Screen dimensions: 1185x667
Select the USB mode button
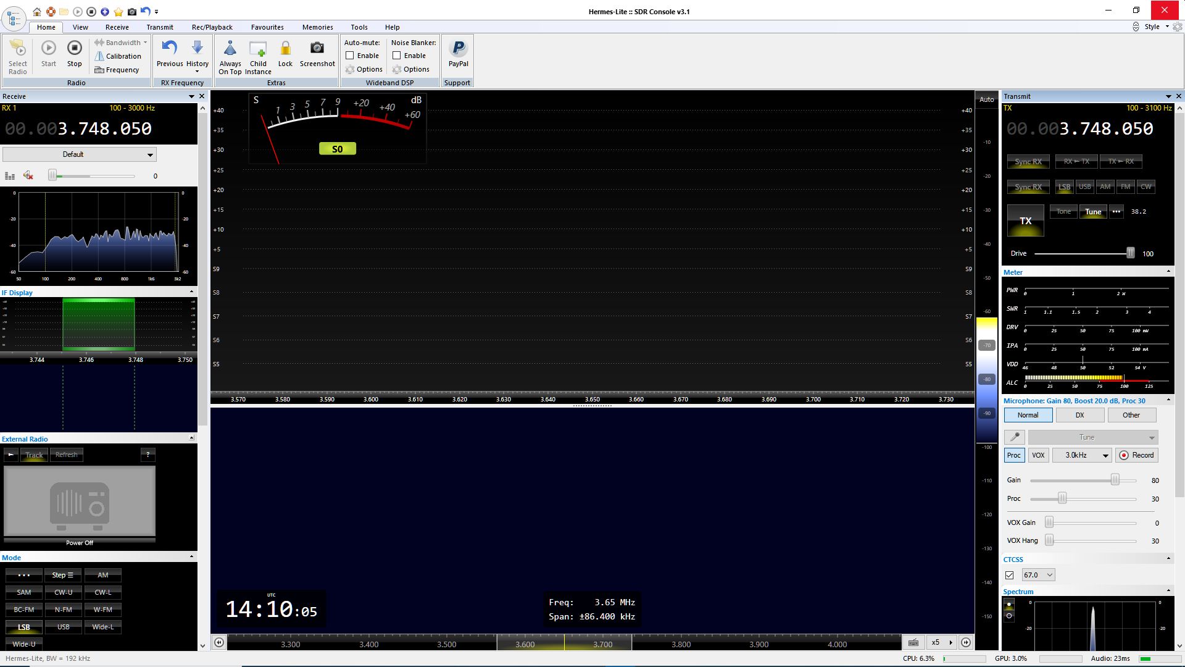point(63,627)
